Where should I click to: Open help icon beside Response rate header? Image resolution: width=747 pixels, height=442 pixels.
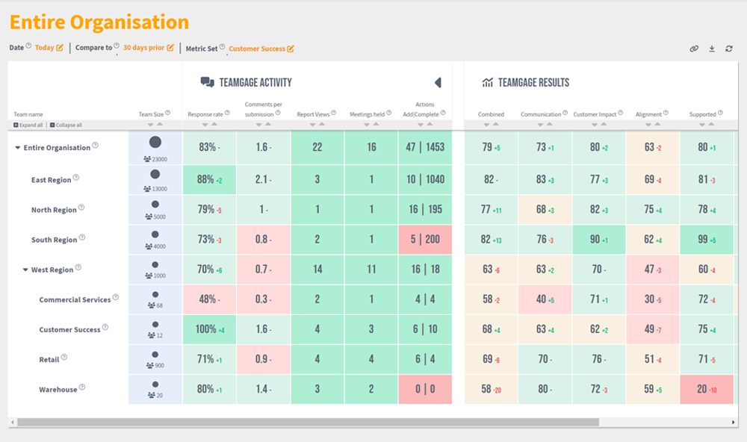pos(227,113)
